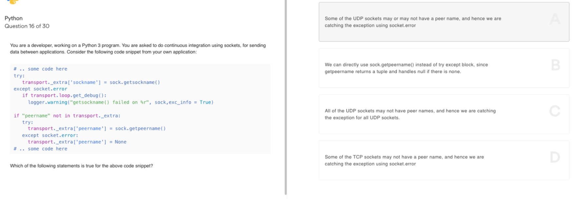Click the large letter D label
Viewport: 574px width, 199px height.
tap(555, 157)
